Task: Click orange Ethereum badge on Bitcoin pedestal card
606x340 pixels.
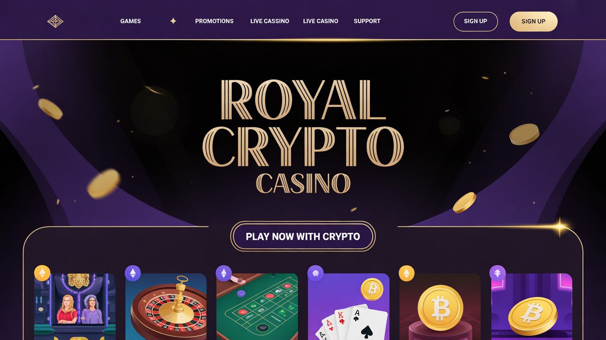Action: coord(406,273)
